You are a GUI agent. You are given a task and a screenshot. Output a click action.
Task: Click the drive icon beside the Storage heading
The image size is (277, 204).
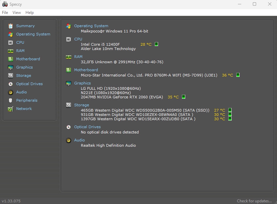coord(69,105)
